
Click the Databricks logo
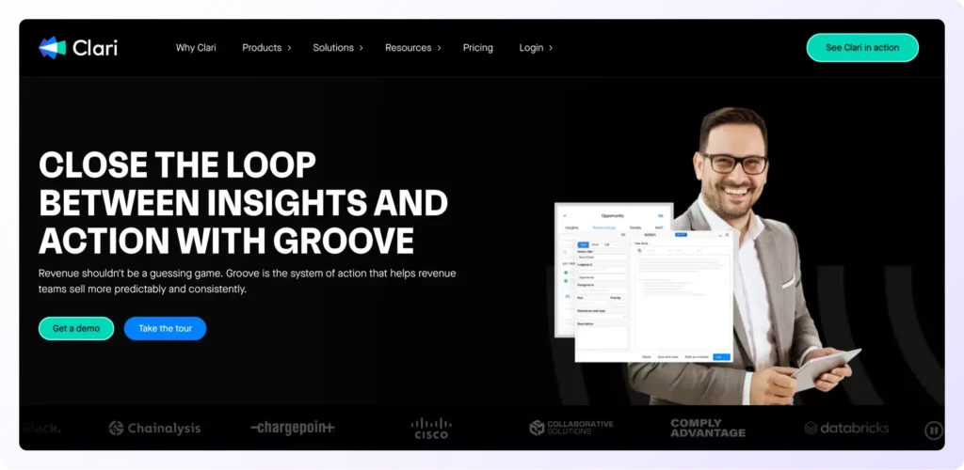pyautogui.click(x=846, y=428)
